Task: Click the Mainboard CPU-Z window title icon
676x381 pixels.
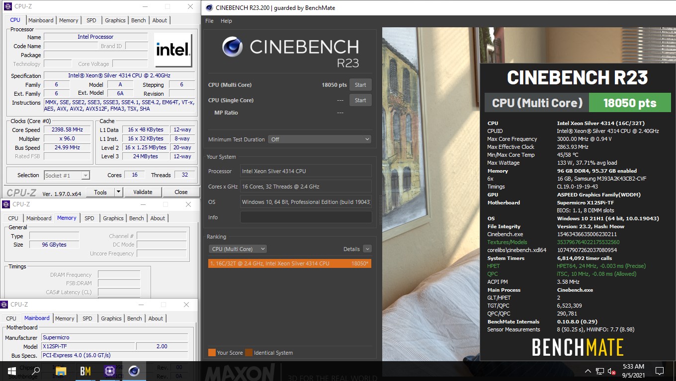Action: (x=5, y=304)
